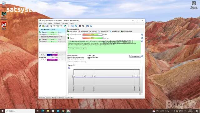Open the Disk menu in the menu bar
200x113 pixels.
click(x=45, y=23)
